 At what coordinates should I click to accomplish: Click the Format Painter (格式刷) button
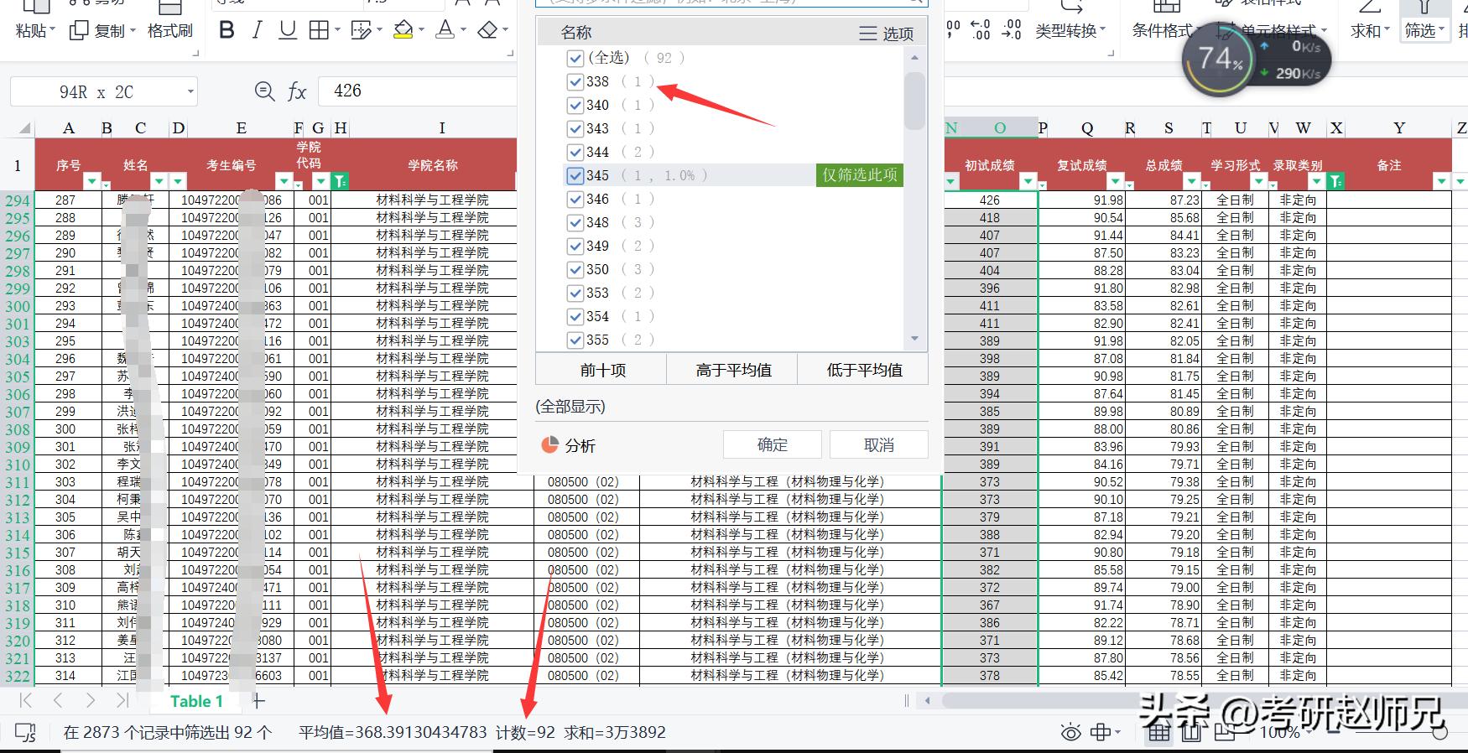coord(169,31)
